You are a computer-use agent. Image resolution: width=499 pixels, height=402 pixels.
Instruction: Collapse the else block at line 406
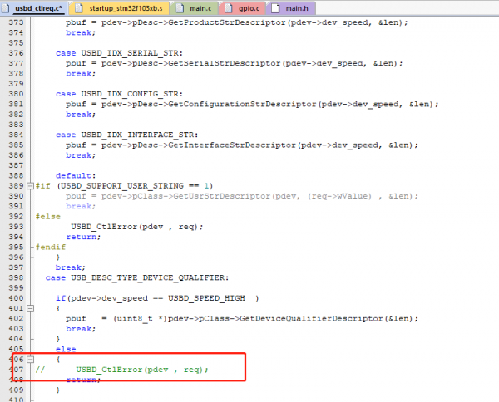(30, 359)
